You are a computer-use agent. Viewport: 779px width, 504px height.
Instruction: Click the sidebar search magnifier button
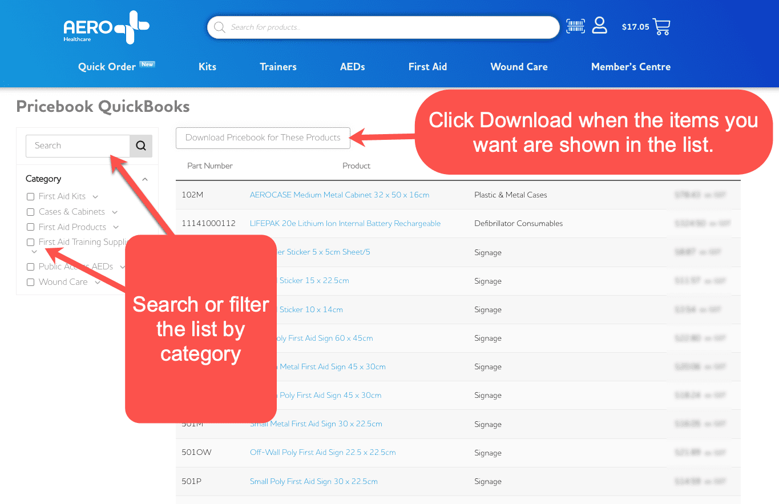pos(141,146)
